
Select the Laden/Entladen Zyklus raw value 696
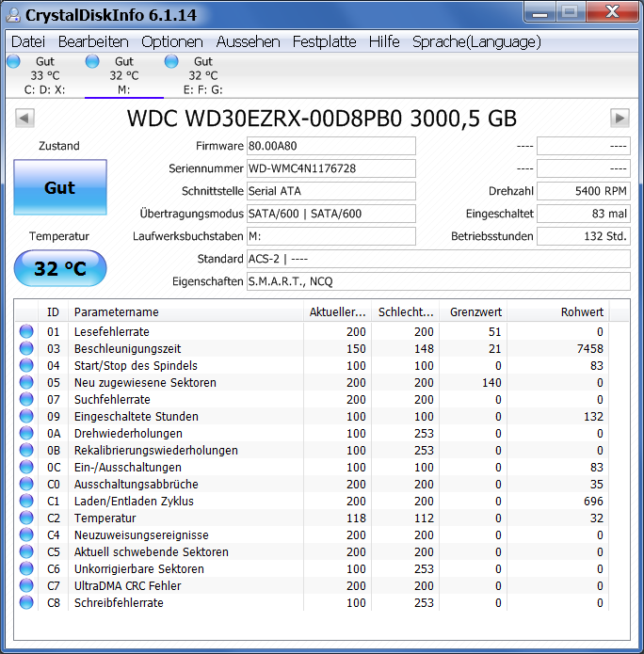[x=593, y=501]
